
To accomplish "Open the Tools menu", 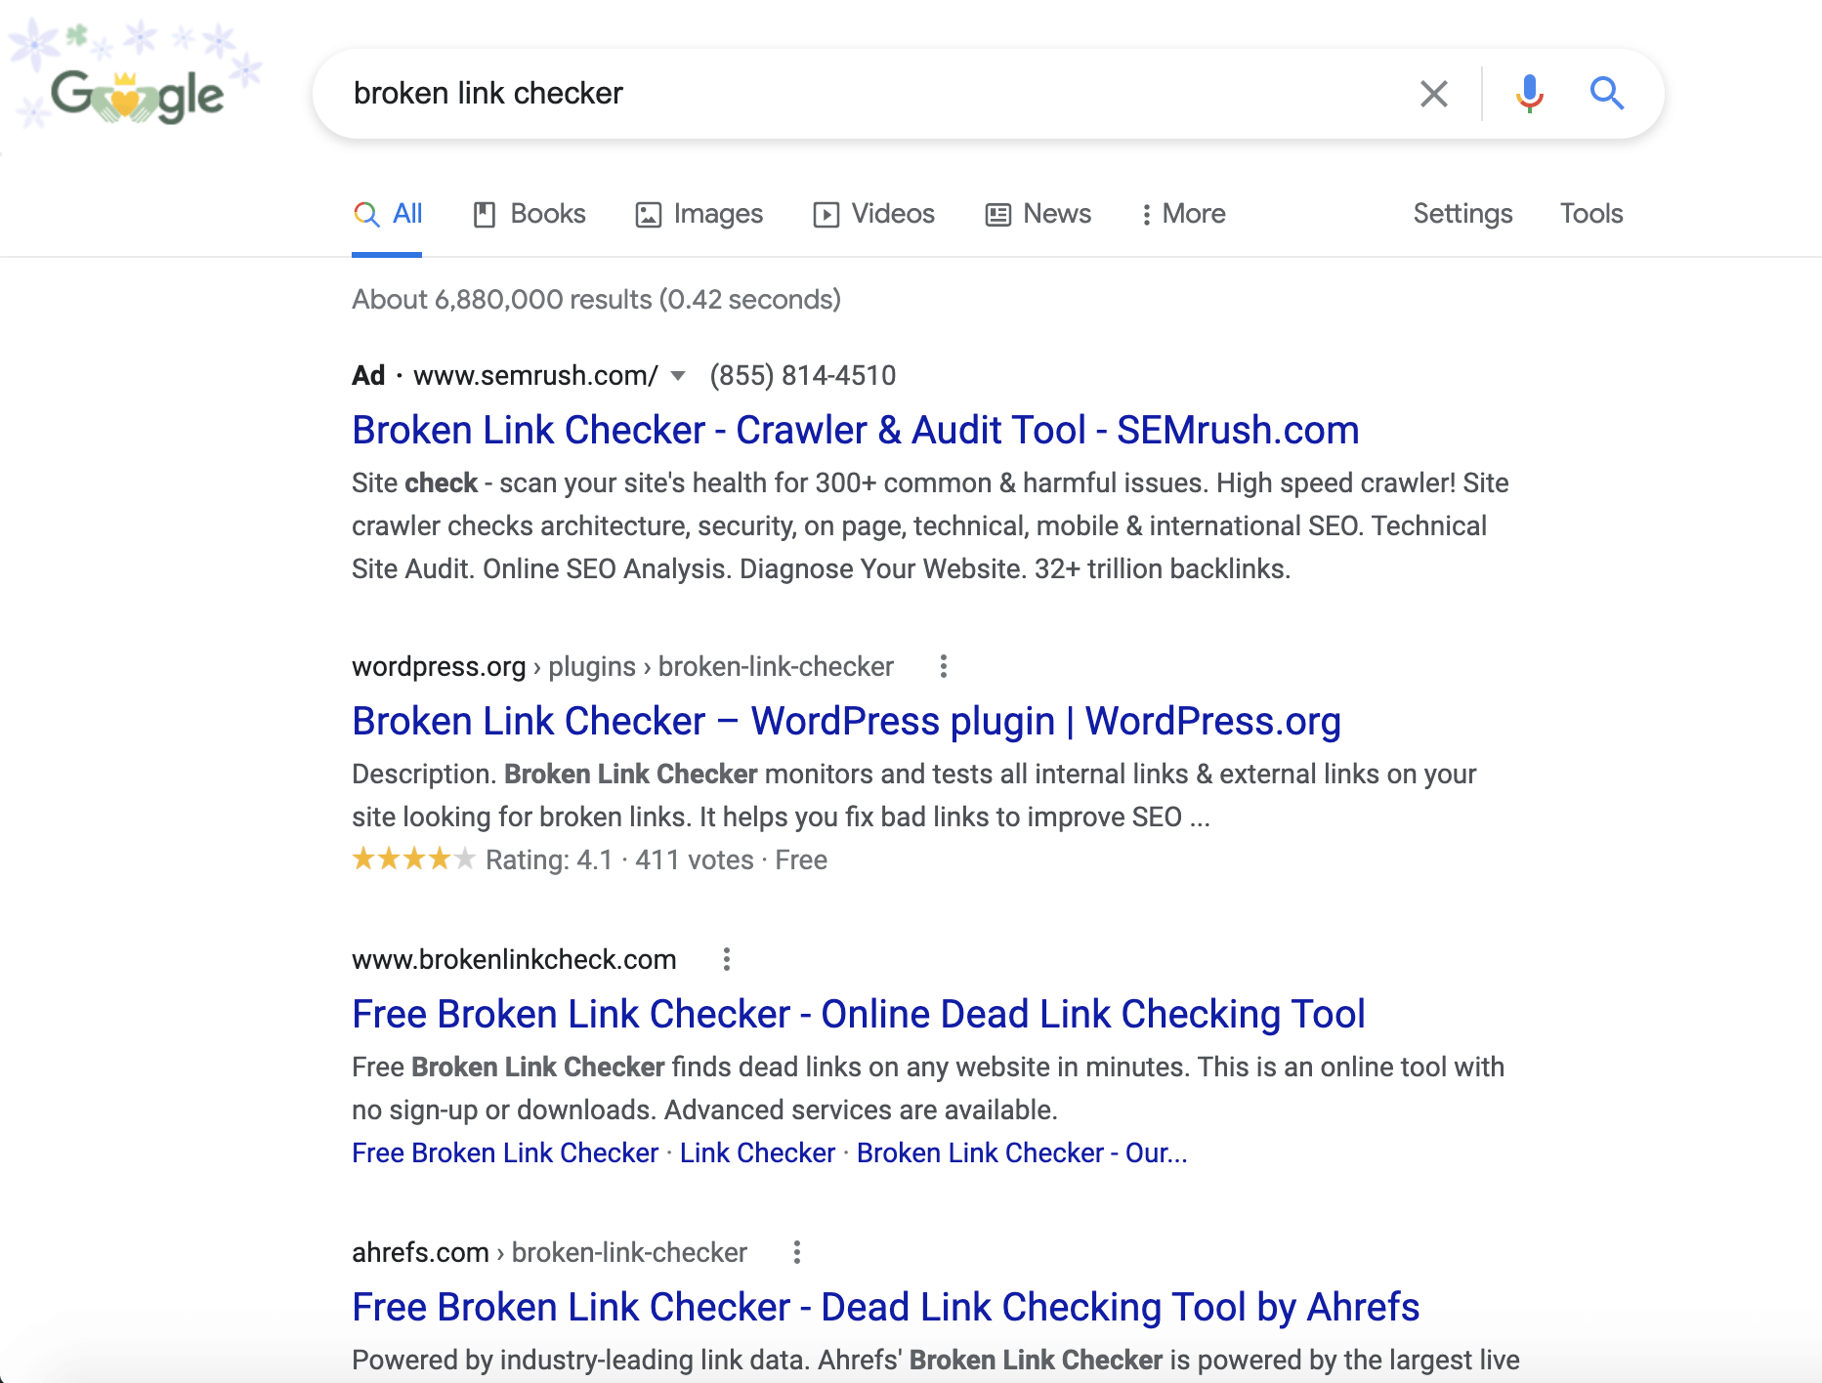I will 1590,213.
